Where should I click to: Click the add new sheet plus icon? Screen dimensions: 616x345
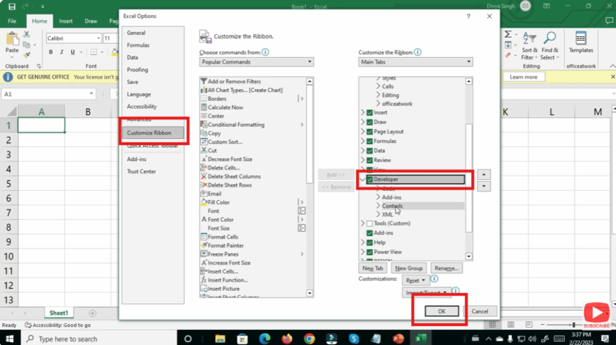(92, 313)
